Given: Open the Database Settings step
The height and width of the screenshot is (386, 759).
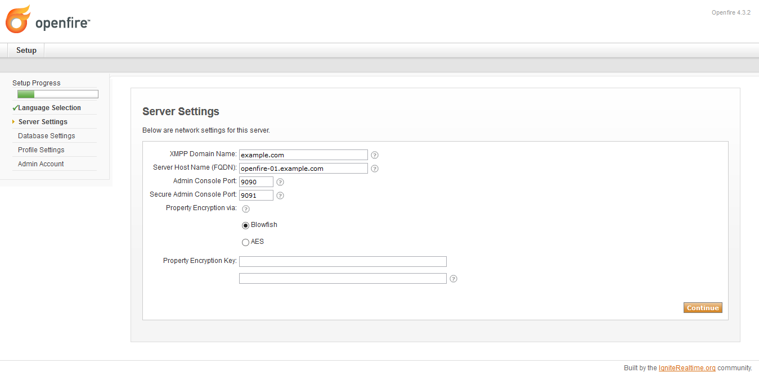Looking at the screenshot, I should tap(46, 135).
